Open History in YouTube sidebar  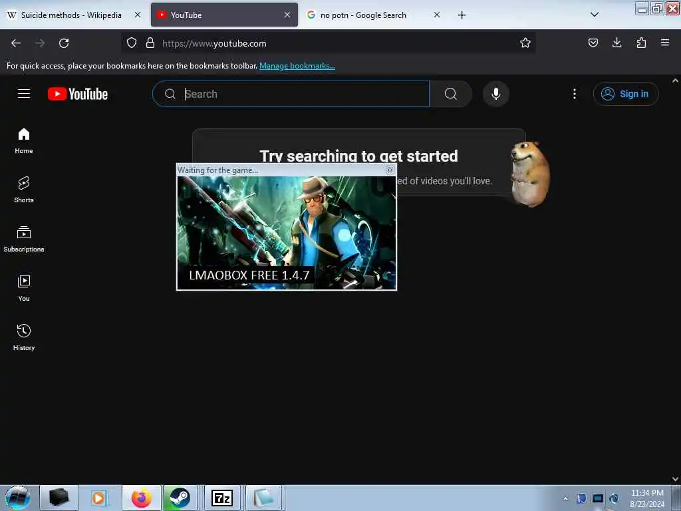[x=24, y=337]
